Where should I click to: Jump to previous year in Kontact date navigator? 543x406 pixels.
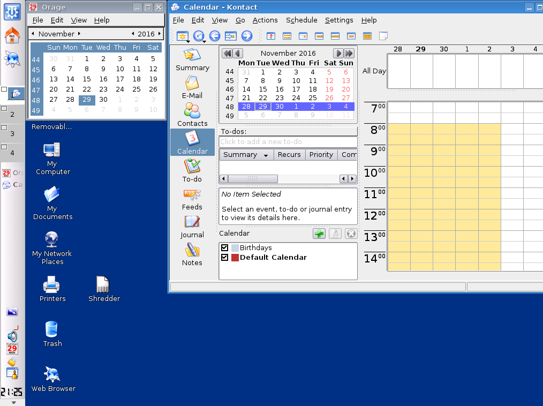[x=227, y=53]
